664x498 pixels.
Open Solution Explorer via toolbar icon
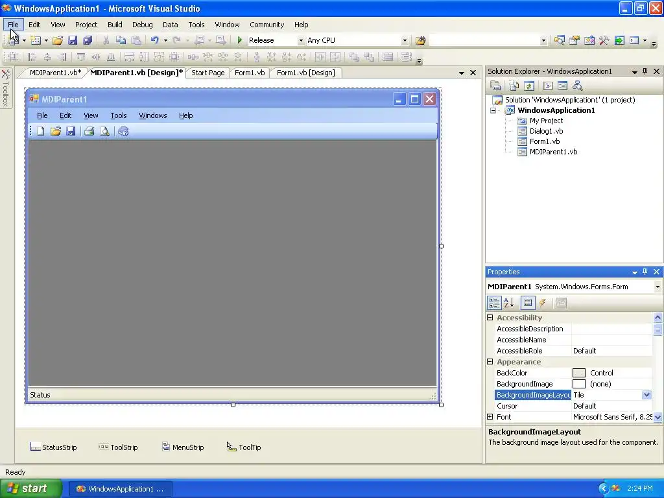[x=560, y=40]
